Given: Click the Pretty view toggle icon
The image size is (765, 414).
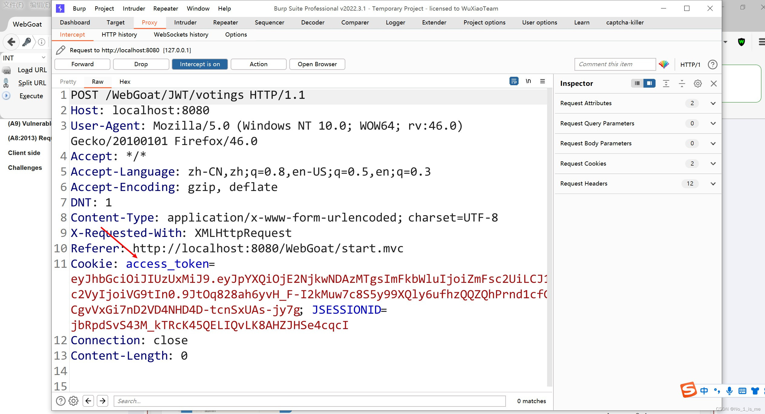Looking at the screenshot, I should [x=68, y=82].
